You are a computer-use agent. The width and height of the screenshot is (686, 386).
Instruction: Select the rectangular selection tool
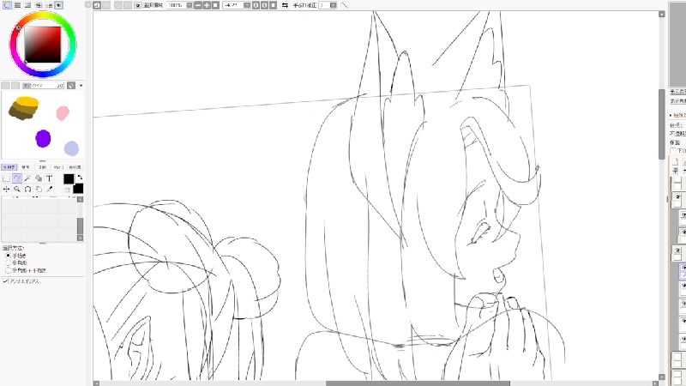click(6, 178)
